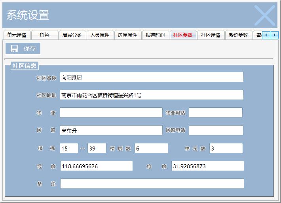Click the Save floppy disk icon
The image size is (281, 203).
pos(14,49)
